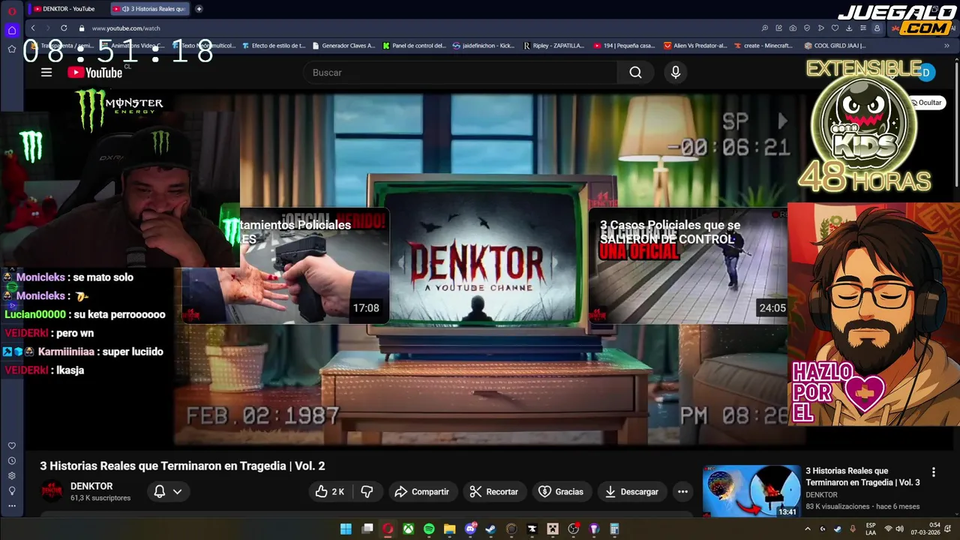Click the Gracias thanks button

[561, 491]
